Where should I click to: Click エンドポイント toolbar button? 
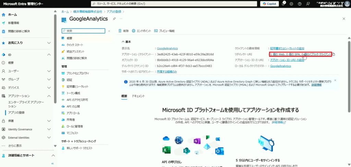click(x=142, y=31)
